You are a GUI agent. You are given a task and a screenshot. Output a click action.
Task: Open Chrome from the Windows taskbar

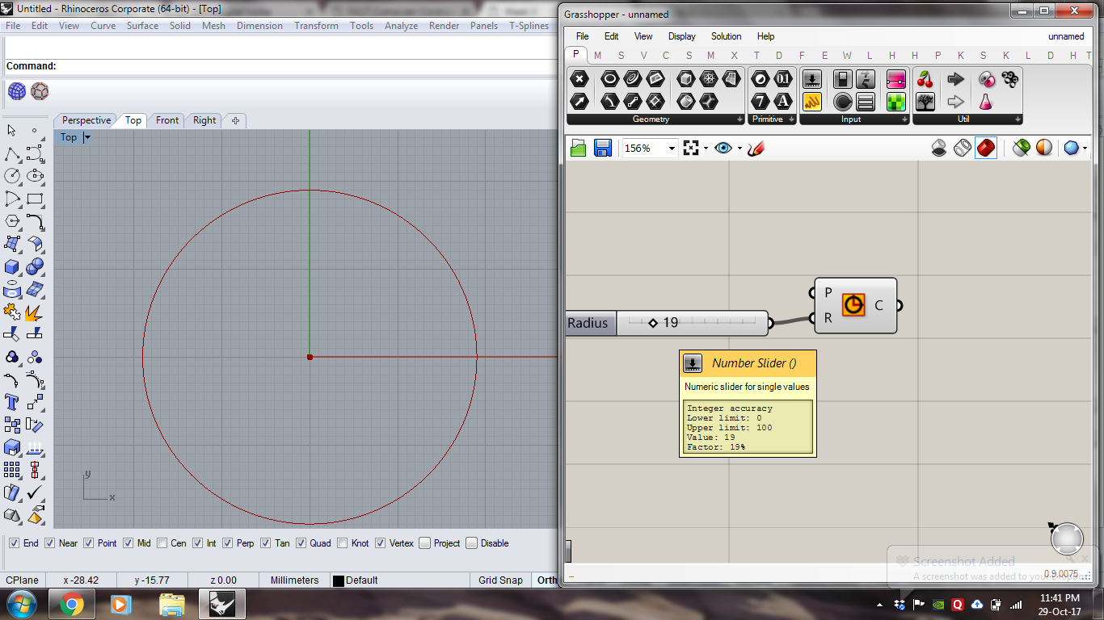(71, 604)
